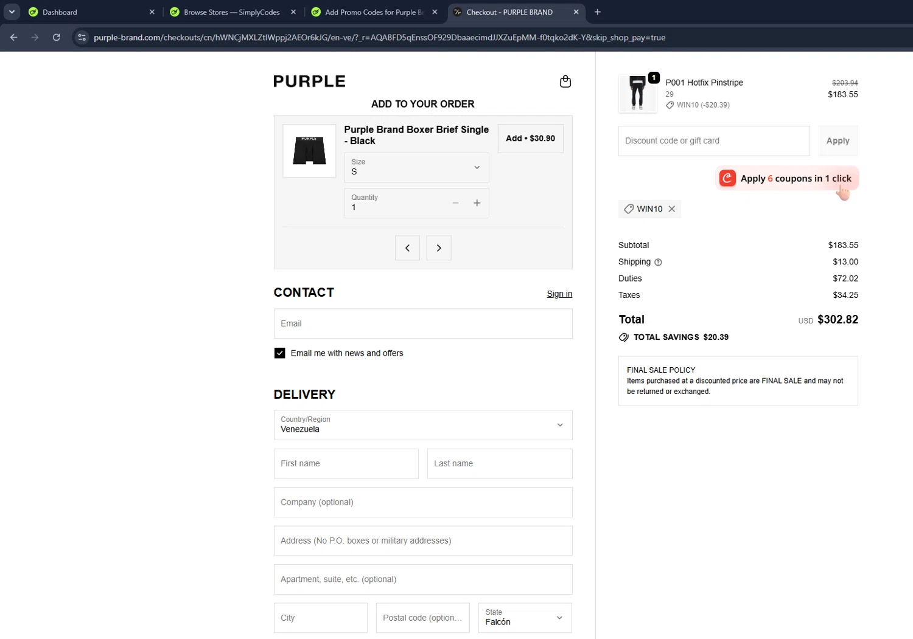Click the First name field
This screenshot has width=913, height=639.
[x=346, y=463]
